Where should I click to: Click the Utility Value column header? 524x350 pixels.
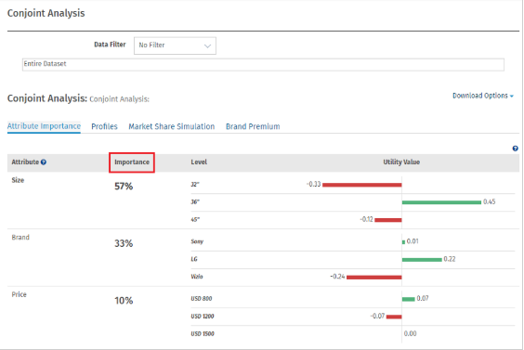pos(401,162)
